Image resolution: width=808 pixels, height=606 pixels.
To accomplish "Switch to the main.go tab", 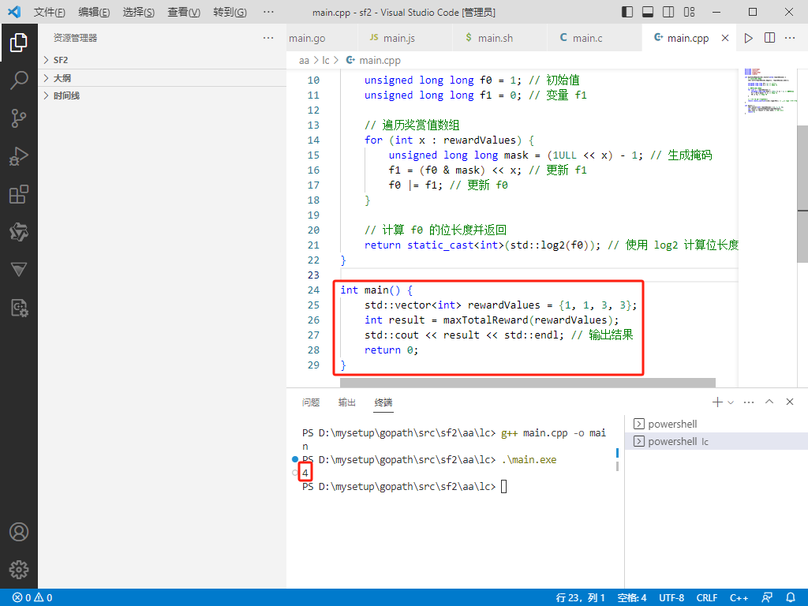I will coord(322,38).
